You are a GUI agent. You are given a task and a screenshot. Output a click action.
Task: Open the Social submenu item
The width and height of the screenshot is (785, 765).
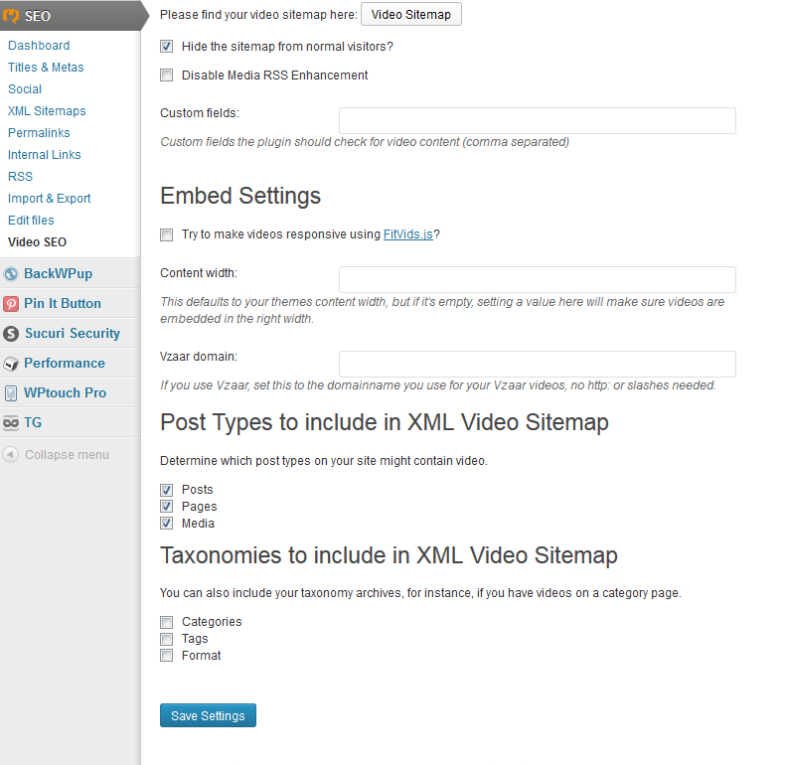pos(25,89)
